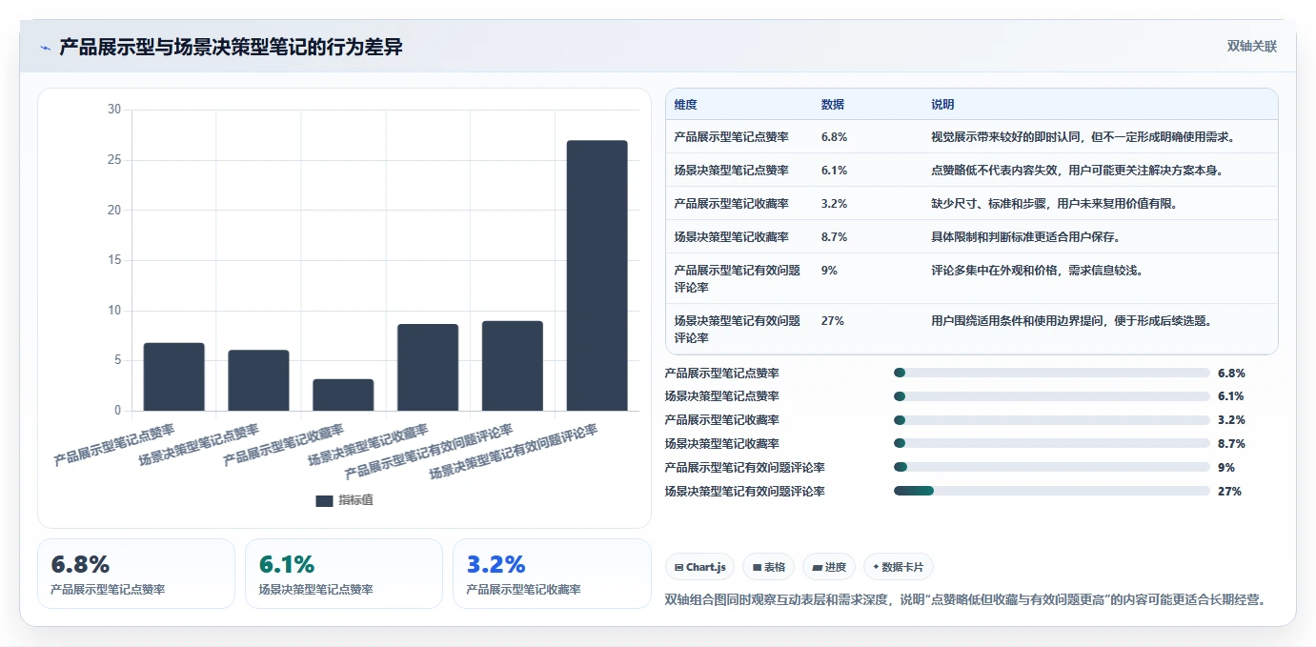Click the 8.7% progress bar
The height and width of the screenshot is (647, 1316).
point(1052,443)
